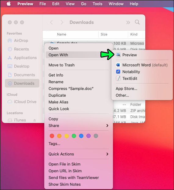This screenshot has height=190, width=174.
Task: Show more toolbar items chevron
Action: pos(128,22)
